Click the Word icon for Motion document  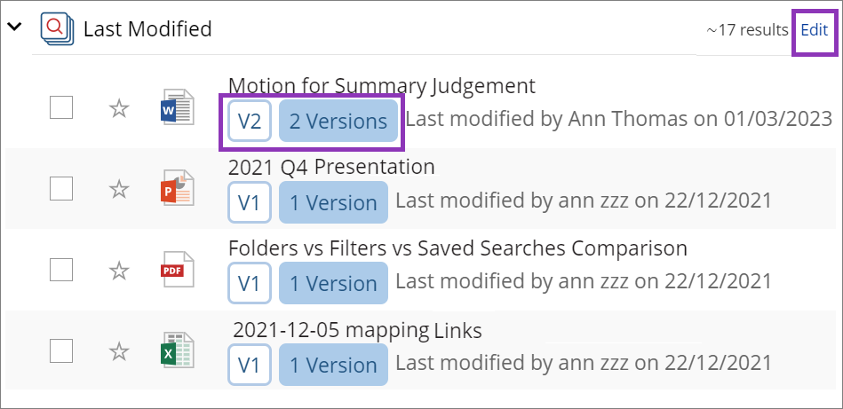(x=177, y=107)
